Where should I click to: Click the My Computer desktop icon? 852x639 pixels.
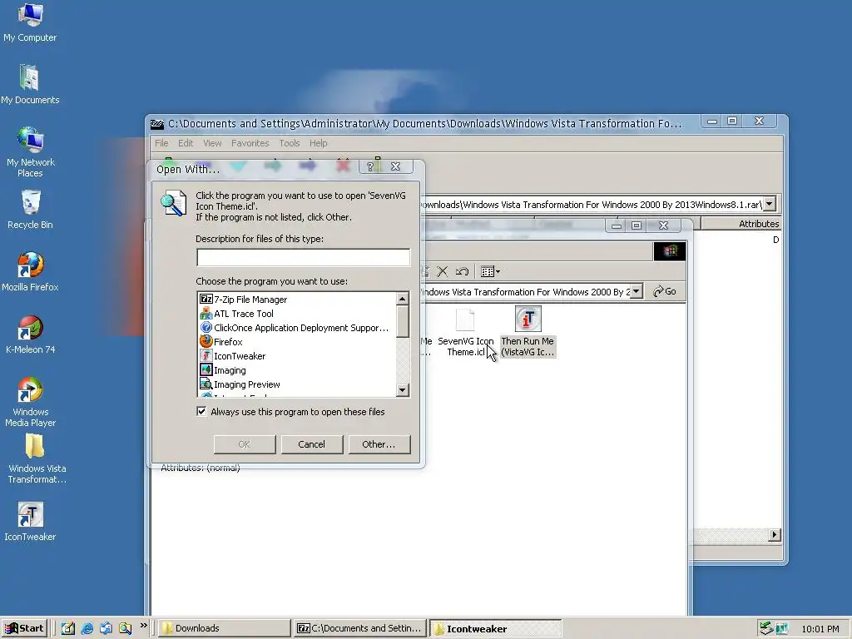30,22
